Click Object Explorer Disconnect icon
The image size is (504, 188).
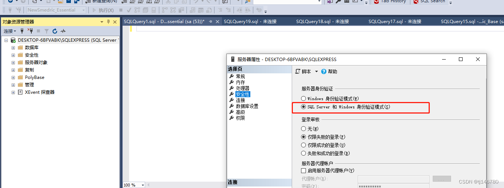[x=30, y=31]
